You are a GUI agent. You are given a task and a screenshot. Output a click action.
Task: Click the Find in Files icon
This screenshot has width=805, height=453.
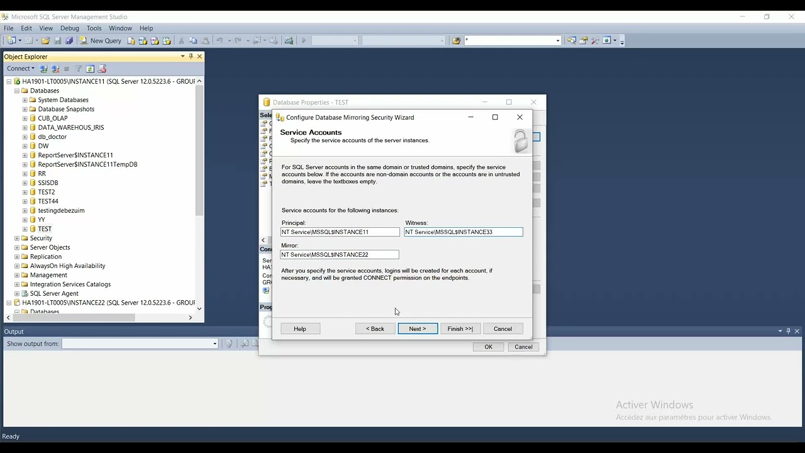457,40
